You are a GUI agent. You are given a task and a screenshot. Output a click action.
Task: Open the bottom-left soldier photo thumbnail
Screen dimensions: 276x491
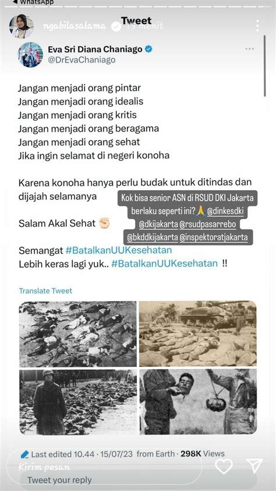click(78, 402)
